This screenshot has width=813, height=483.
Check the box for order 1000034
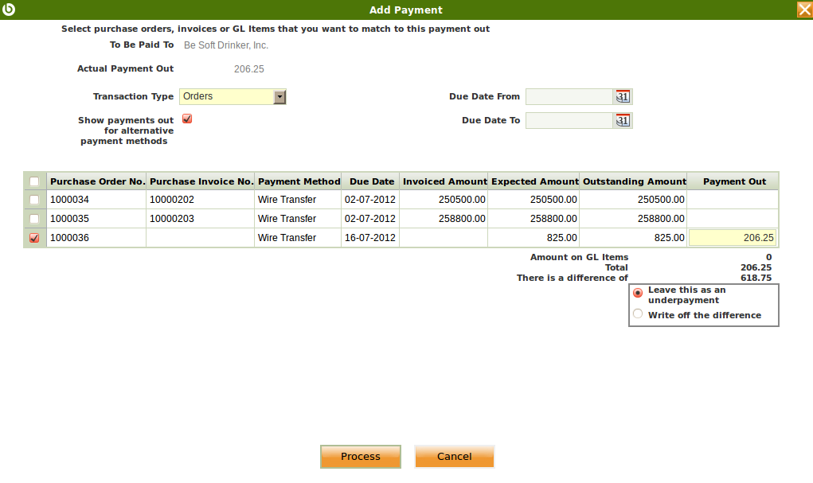click(34, 200)
